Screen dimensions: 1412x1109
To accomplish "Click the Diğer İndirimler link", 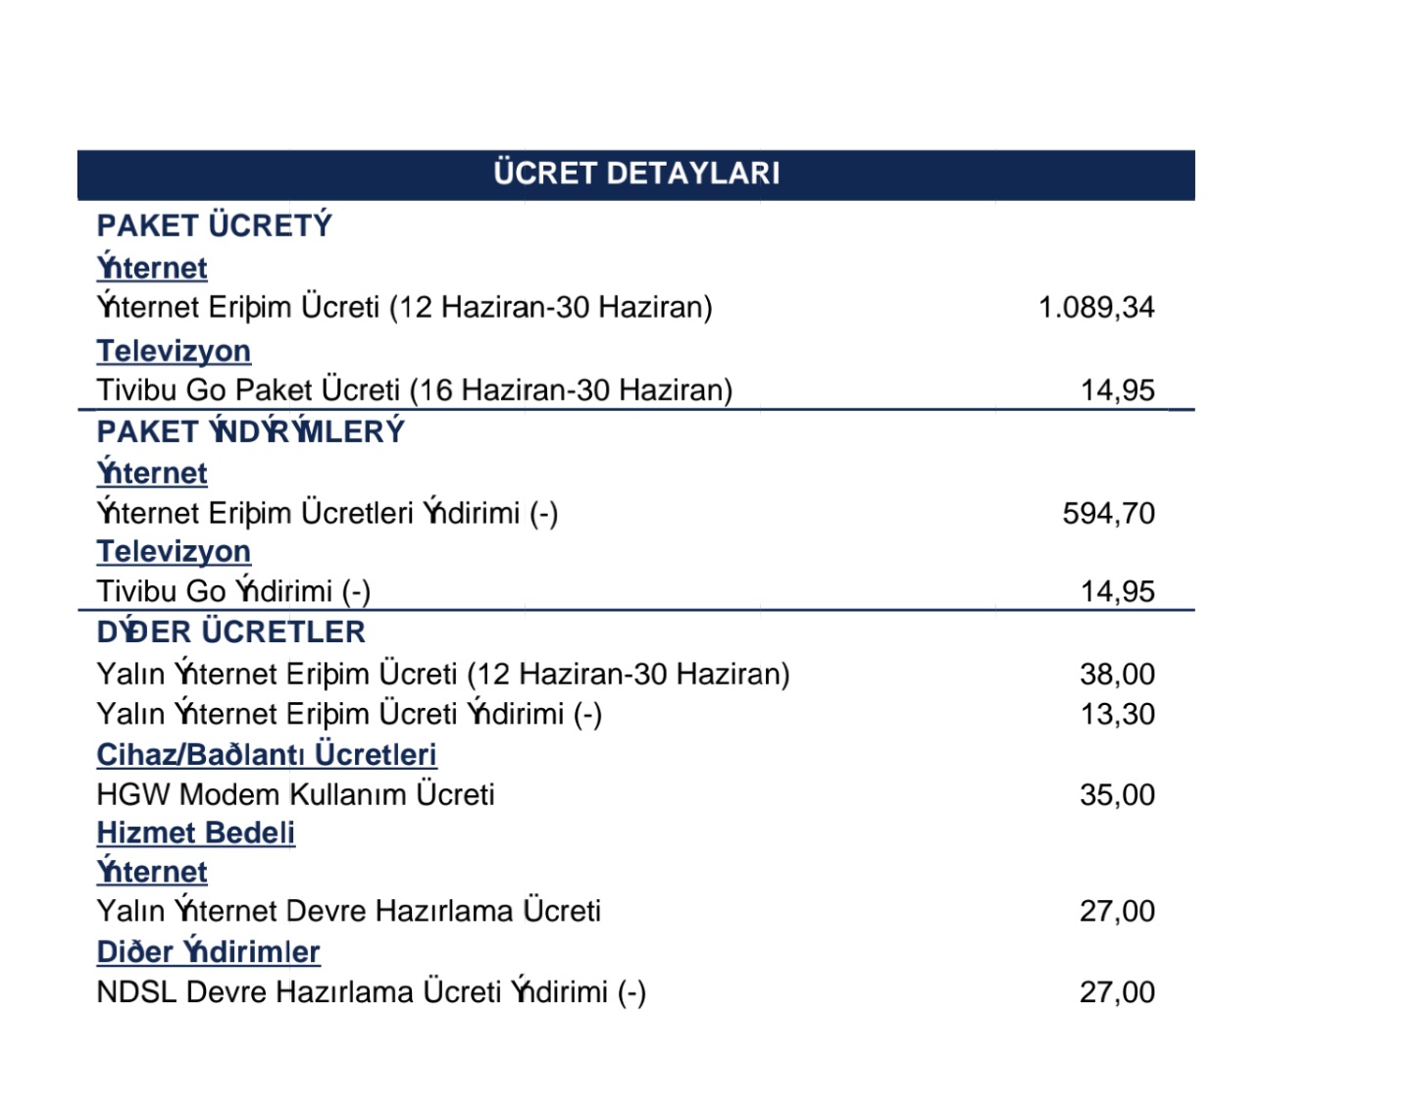I will click(x=208, y=951).
